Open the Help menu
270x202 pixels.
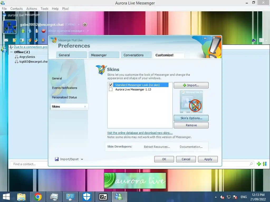coord(55,9)
